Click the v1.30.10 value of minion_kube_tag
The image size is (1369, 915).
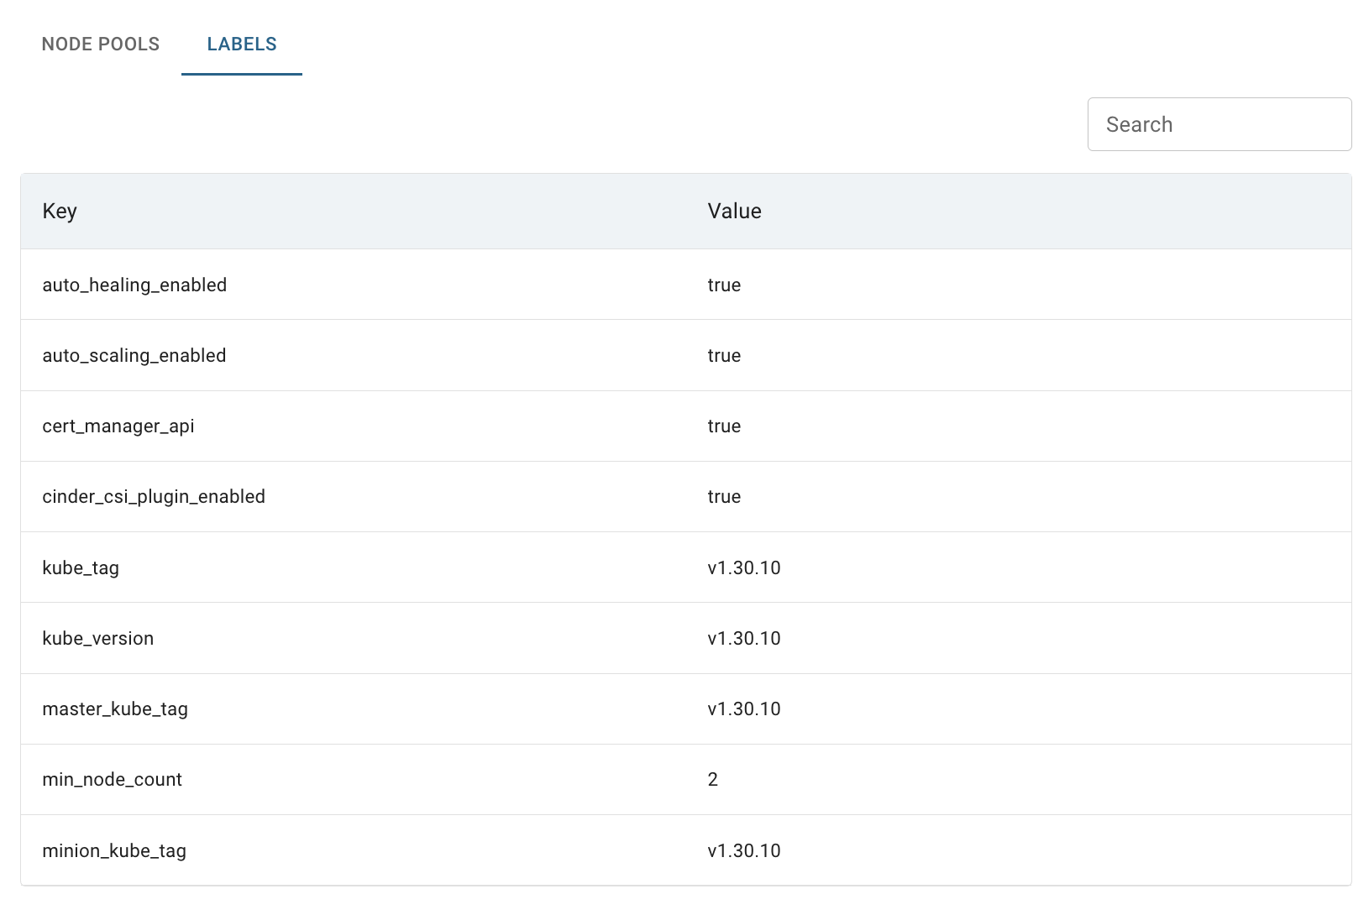point(744,851)
